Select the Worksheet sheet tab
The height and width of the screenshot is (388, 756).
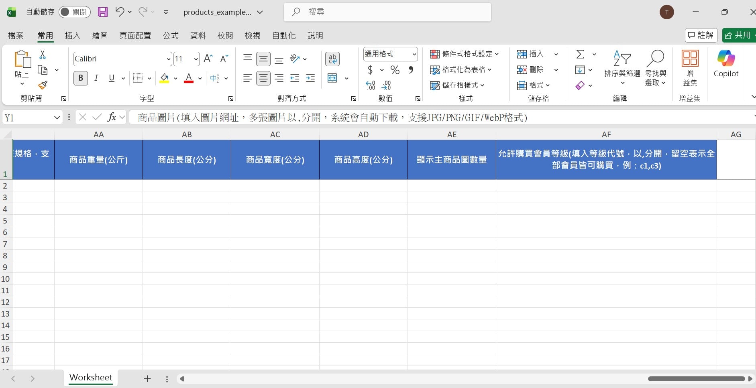click(x=91, y=378)
